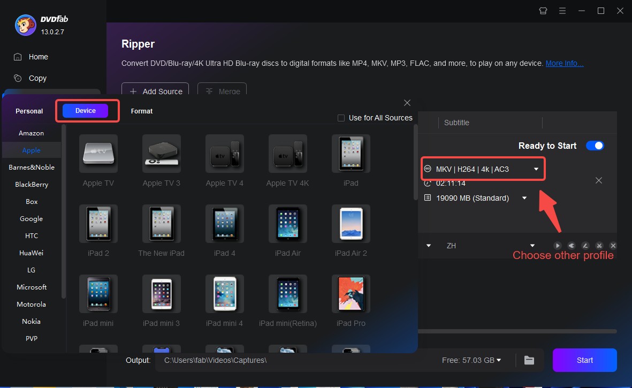Select Box brand category
632x388 pixels.
click(x=32, y=201)
